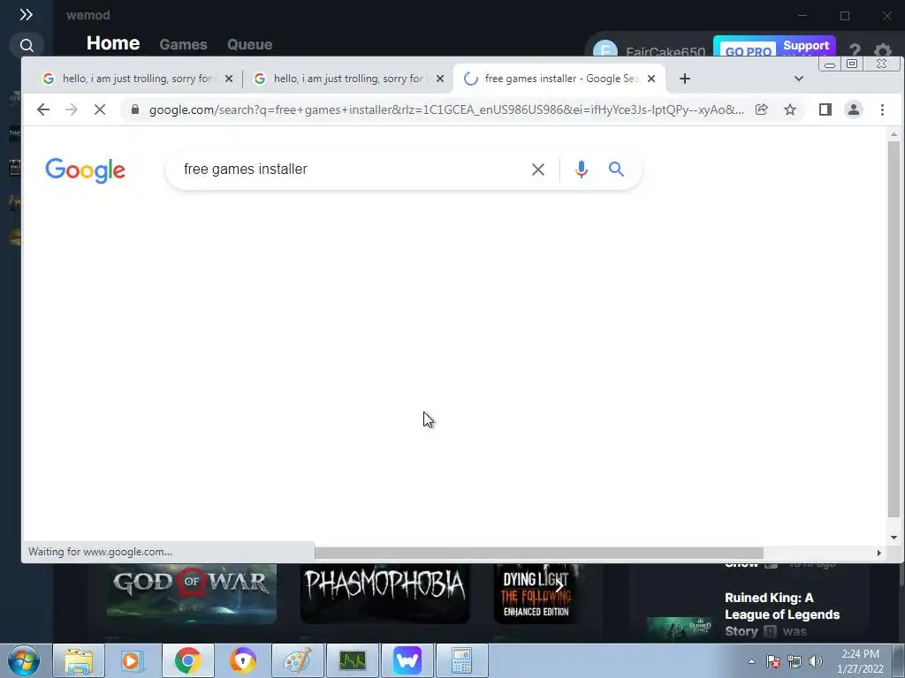Click the Chrome taskbar icon
The width and height of the screenshot is (905, 678).
pyautogui.click(x=187, y=660)
